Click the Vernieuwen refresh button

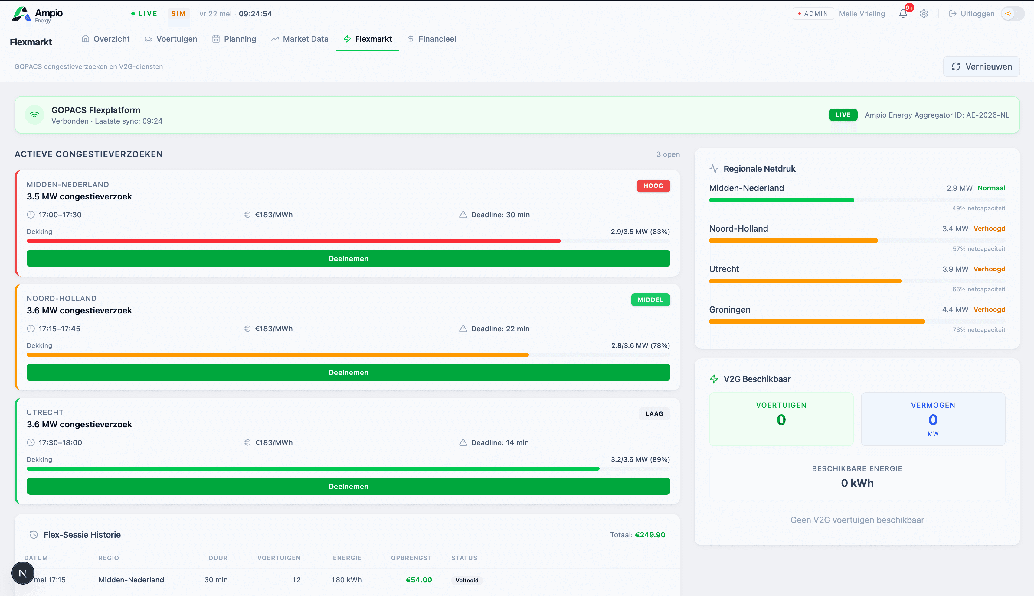click(981, 66)
